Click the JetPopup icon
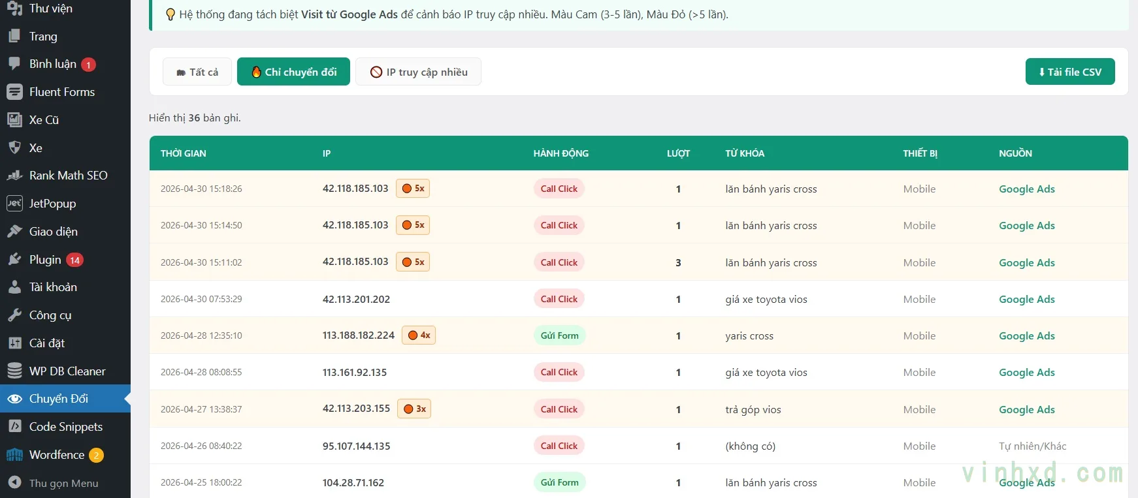This screenshot has height=498, width=1138. tap(14, 204)
